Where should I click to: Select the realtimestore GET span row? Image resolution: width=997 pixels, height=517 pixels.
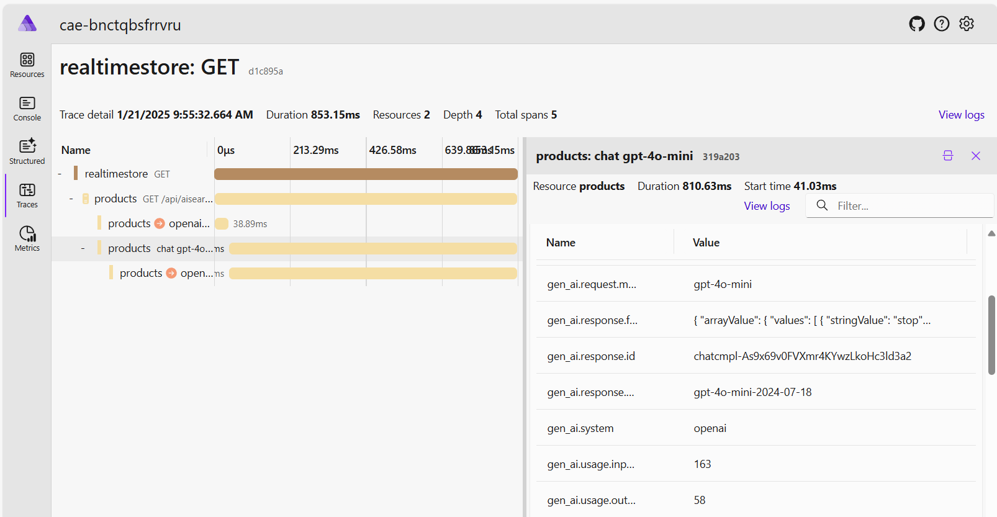[x=287, y=174]
